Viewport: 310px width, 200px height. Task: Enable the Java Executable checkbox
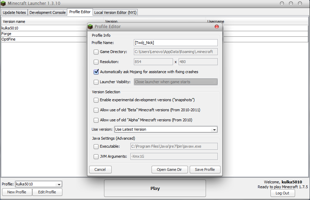96,146
